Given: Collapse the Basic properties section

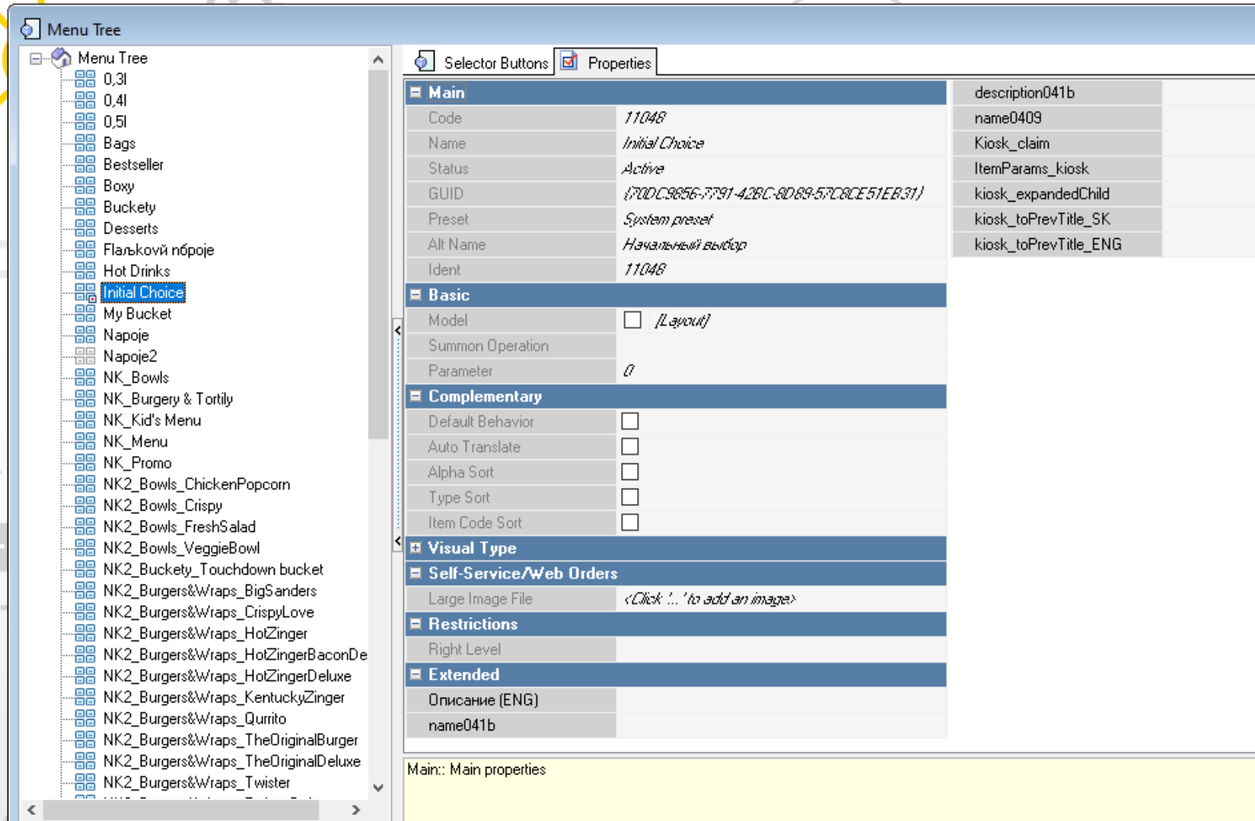Looking at the screenshot, I should tap(416, 294).
